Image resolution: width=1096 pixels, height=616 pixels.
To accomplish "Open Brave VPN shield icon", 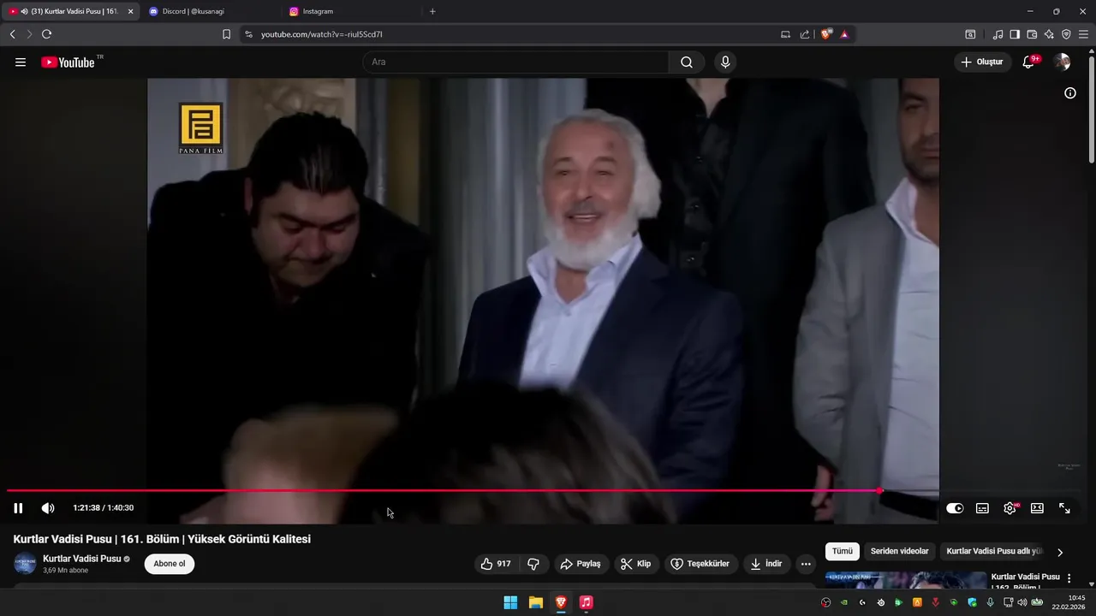I will pos(1066,34).
